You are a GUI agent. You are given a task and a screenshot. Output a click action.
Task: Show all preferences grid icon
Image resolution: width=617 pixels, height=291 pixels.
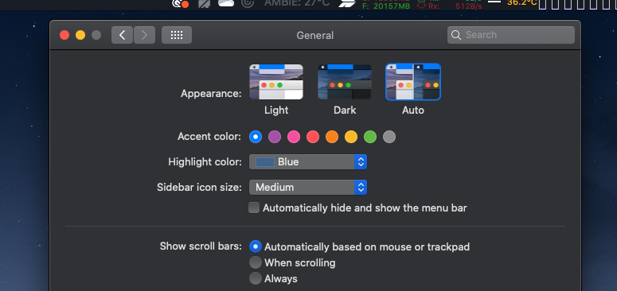click(177, 35)
